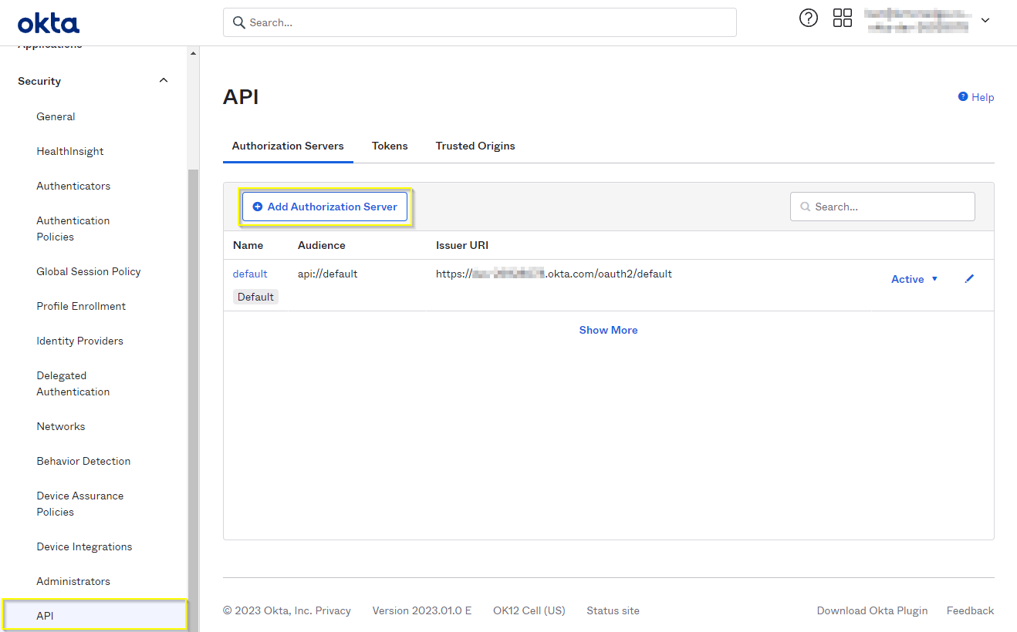Click the Default badge label
The image size is (1017, 632).
(255, 297)
